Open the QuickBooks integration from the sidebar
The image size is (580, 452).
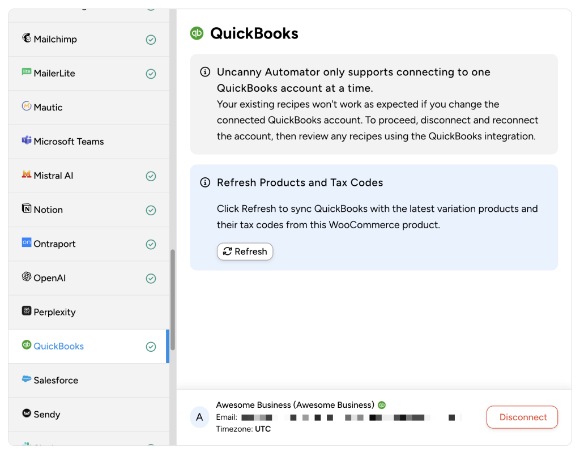[x=59, y=346]
